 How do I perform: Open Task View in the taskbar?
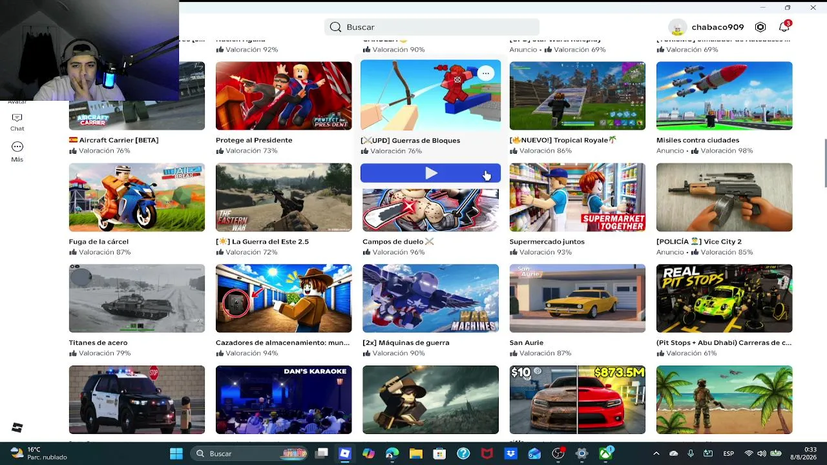coord(321,453)
